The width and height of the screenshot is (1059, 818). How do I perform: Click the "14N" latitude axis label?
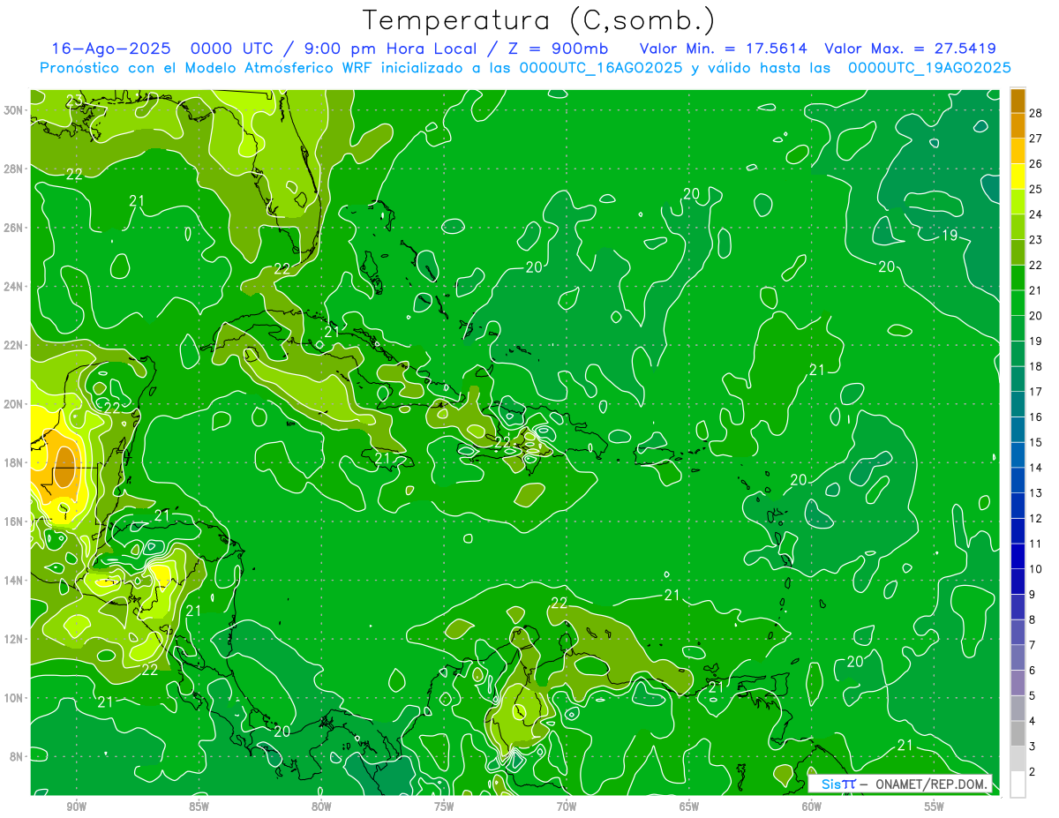coord(14,581)
